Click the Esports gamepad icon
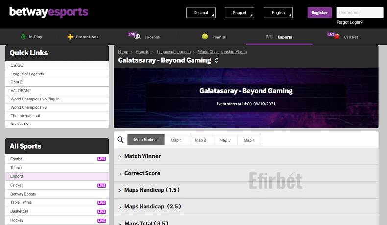This screenshot has width=387, height=225. click(x=269, y=37)
